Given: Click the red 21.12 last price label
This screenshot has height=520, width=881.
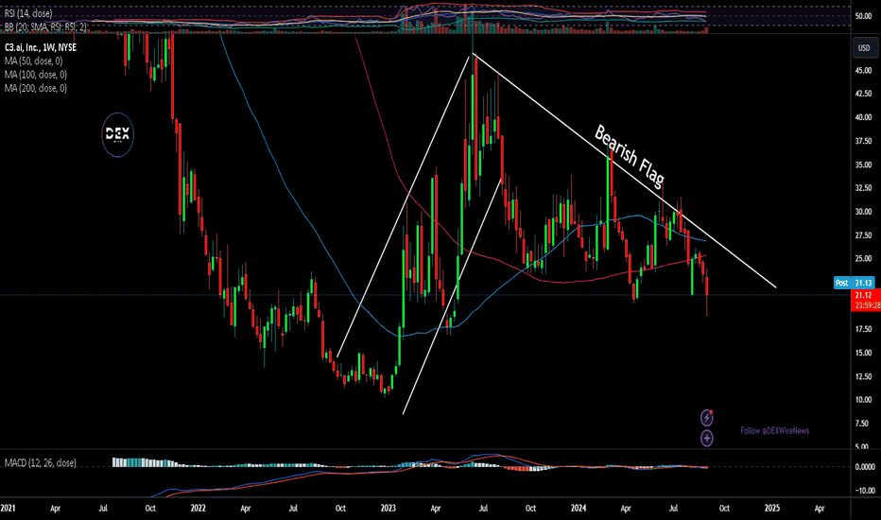Looking at the screenshot, I should coord(866,295).
